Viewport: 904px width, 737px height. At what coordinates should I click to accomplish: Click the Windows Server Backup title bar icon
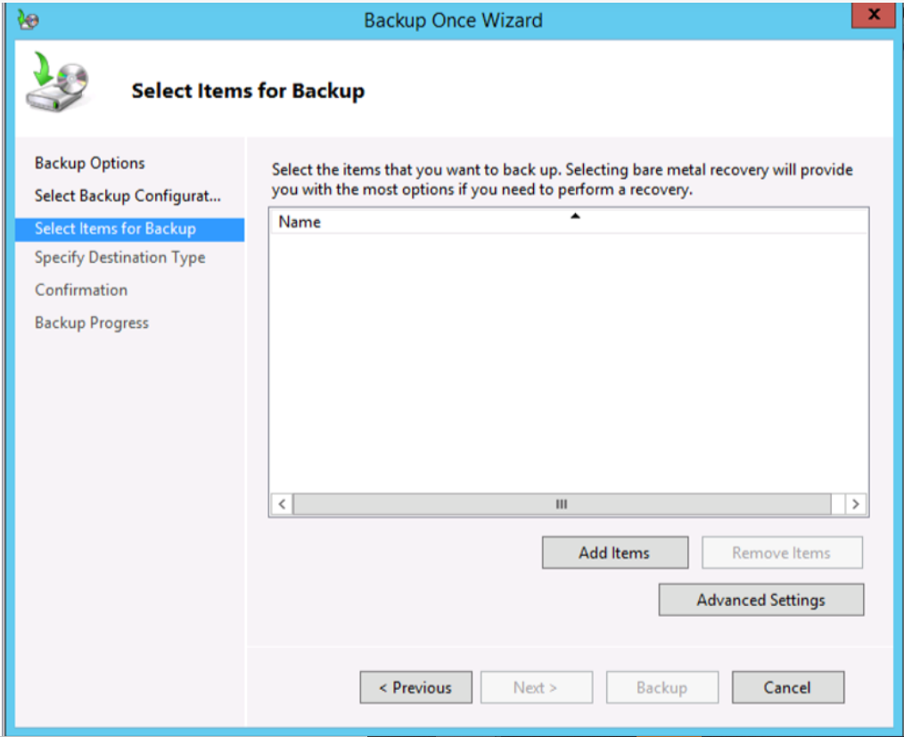tap(28, 20)
